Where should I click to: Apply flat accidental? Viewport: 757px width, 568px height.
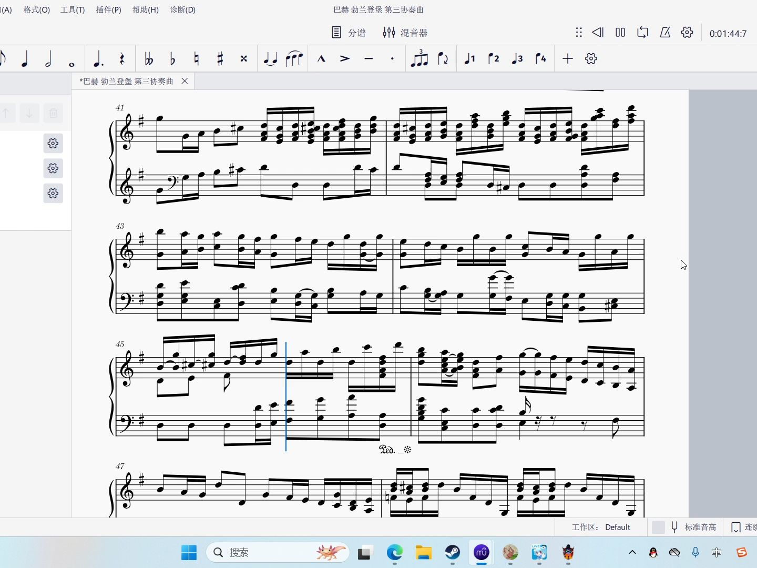coord(172,59)
